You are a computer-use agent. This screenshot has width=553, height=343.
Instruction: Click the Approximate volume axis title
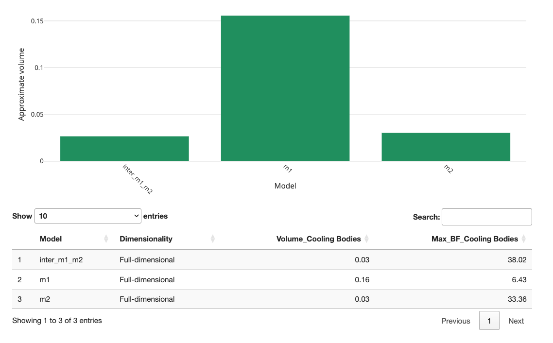click(21, 85)
